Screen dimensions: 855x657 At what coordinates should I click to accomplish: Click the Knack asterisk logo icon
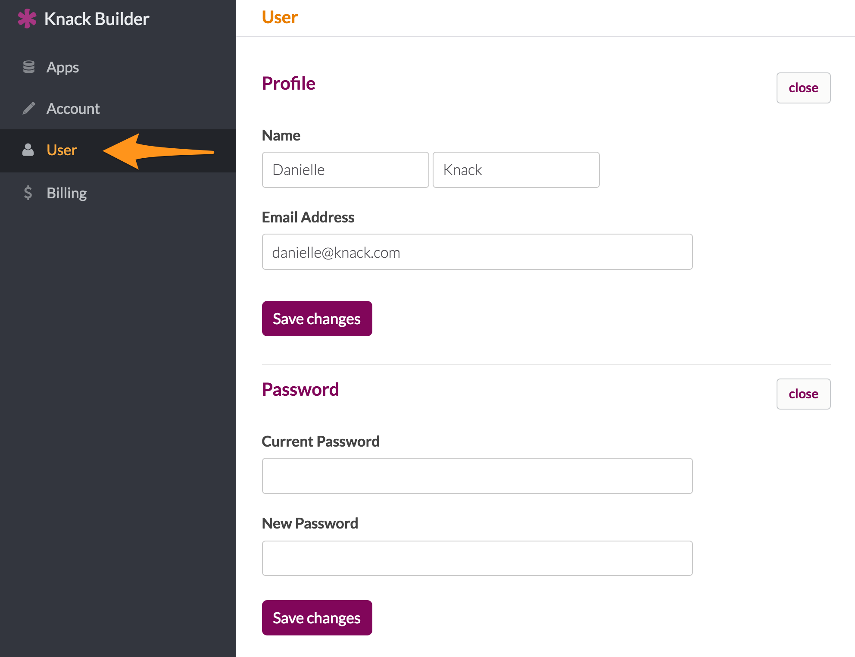[x=27, y=19]
